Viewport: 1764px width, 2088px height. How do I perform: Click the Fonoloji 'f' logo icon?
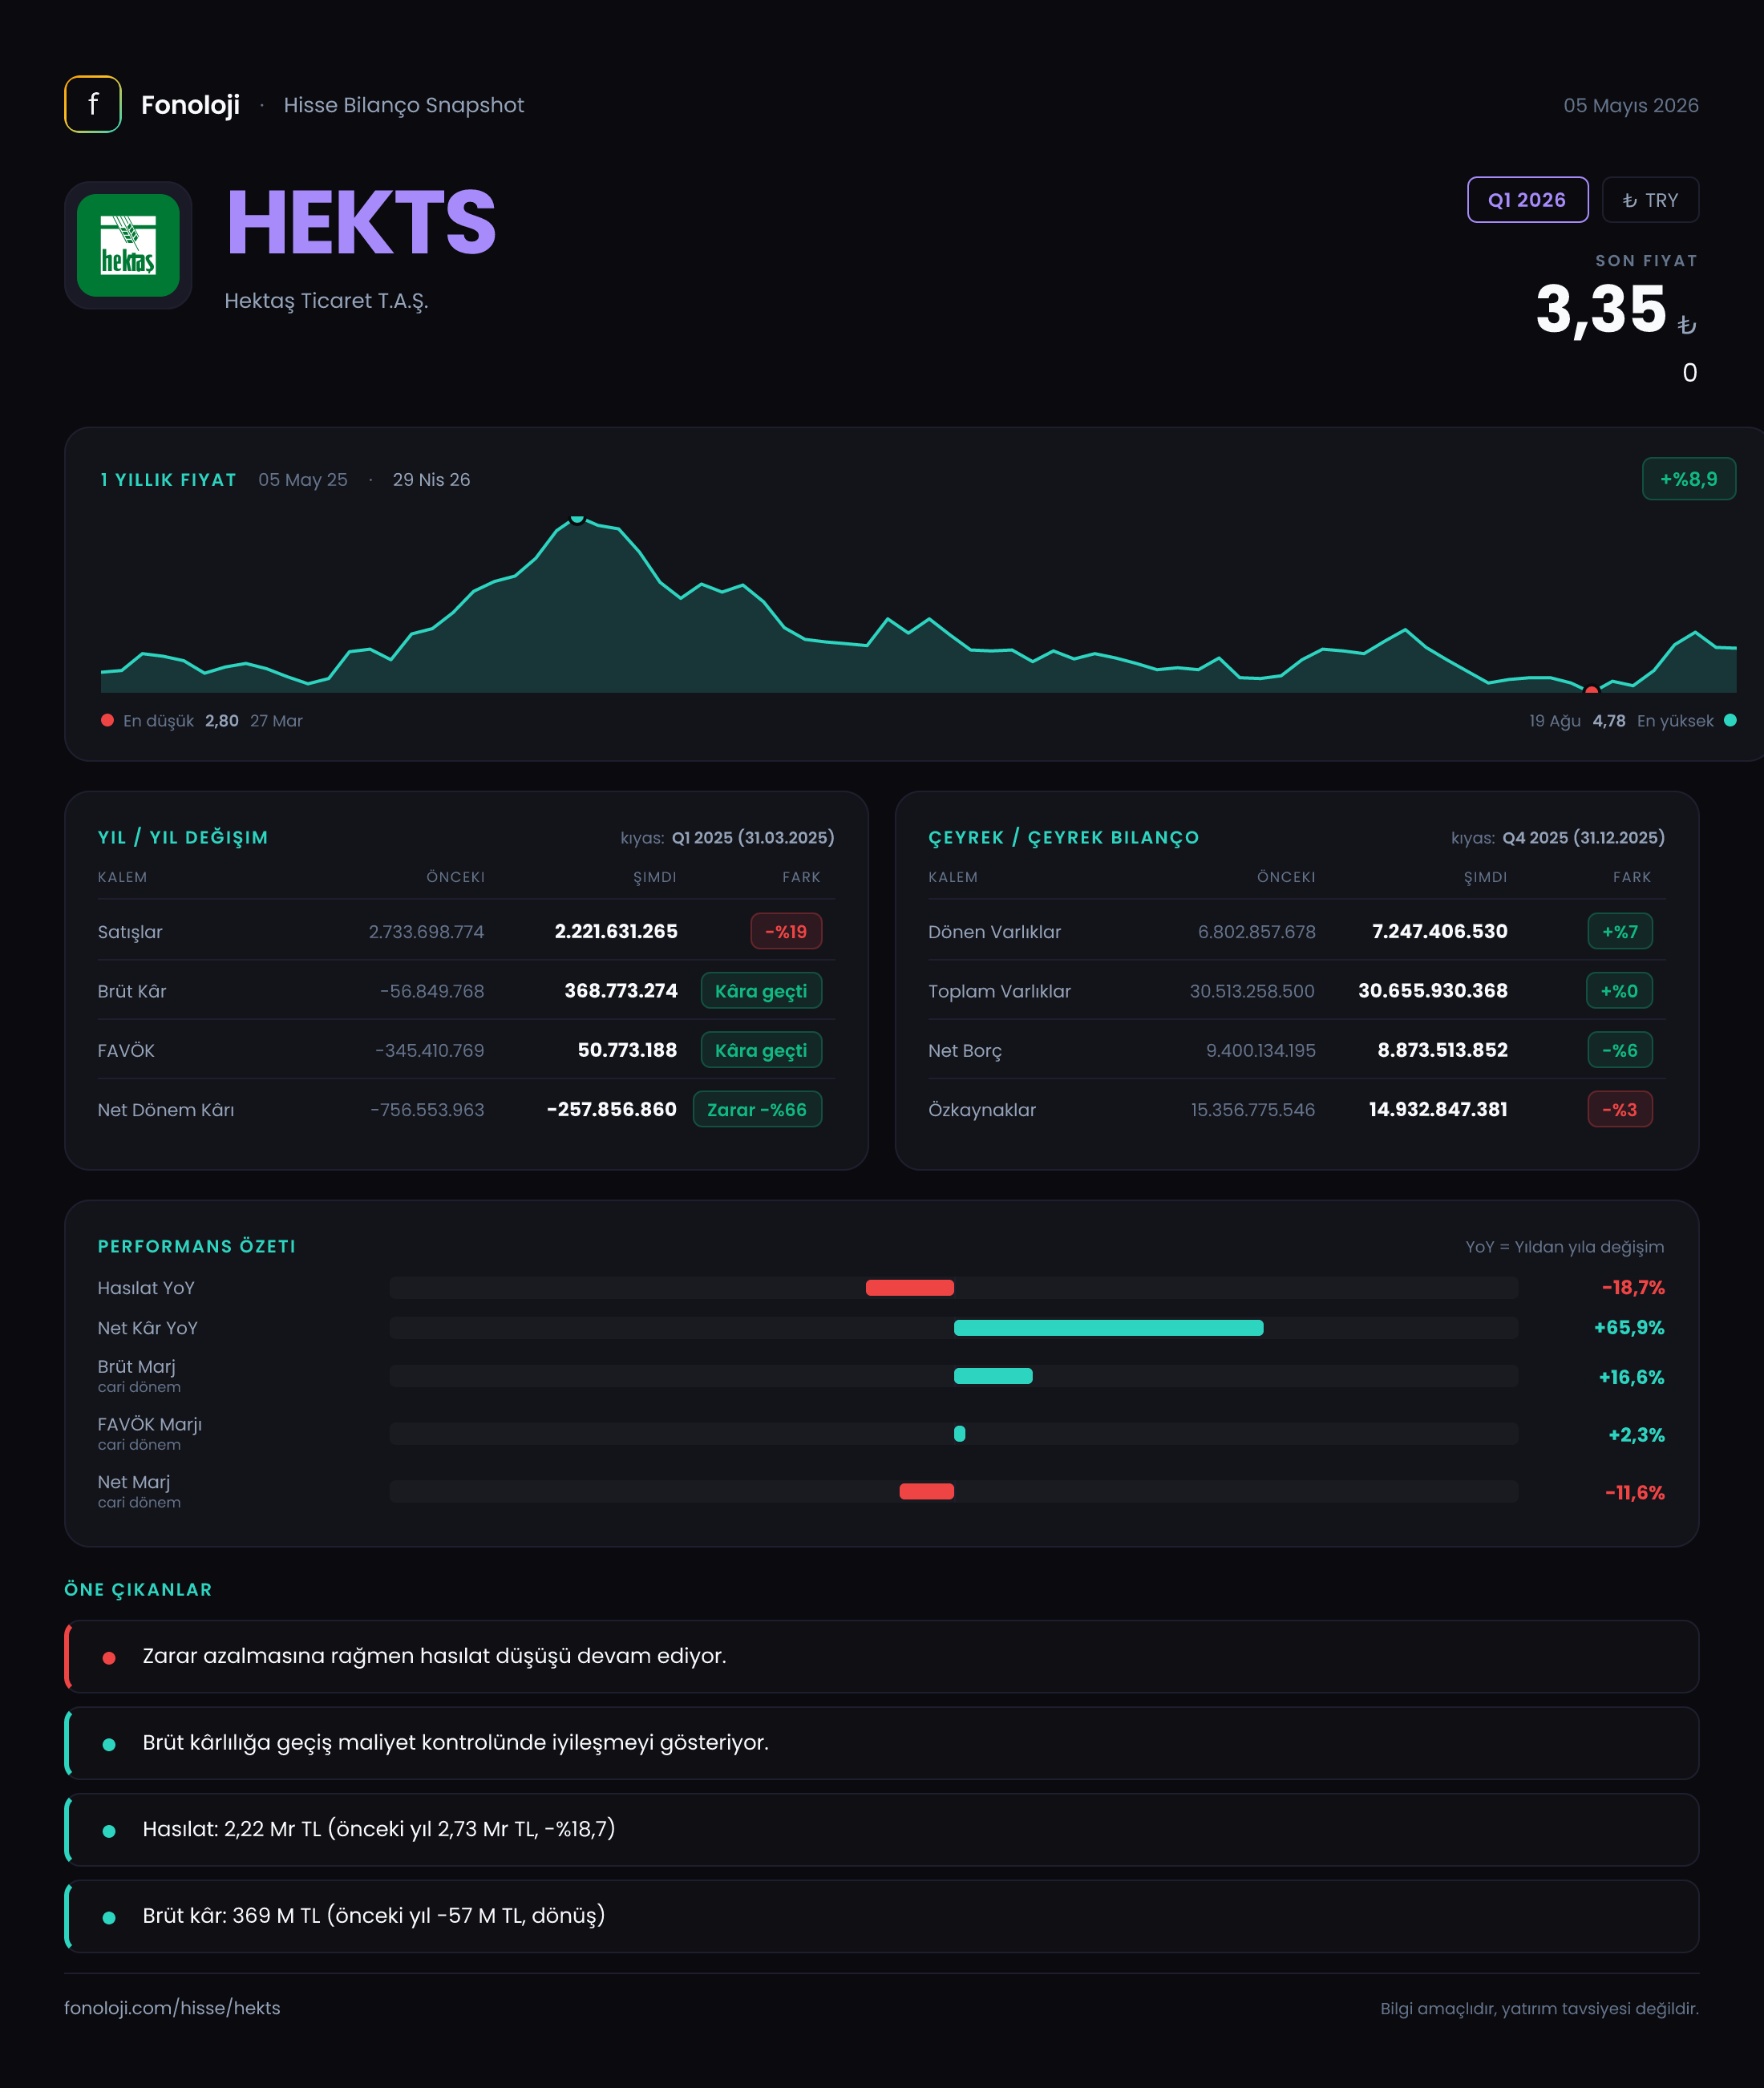click(x=93, y=104)
